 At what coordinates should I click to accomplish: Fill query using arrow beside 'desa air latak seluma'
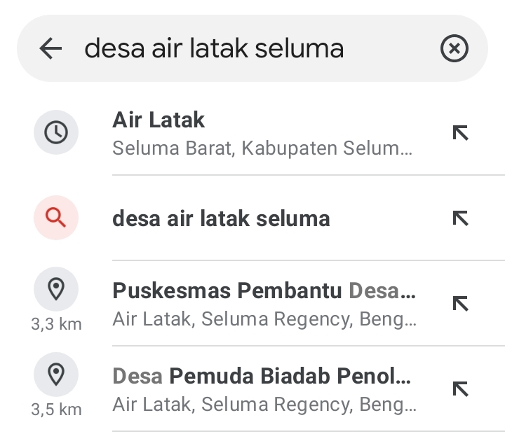coord(461,218)
